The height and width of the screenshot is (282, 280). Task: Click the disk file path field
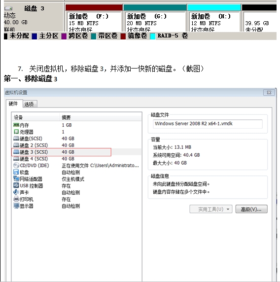click(x=208, y=124)
